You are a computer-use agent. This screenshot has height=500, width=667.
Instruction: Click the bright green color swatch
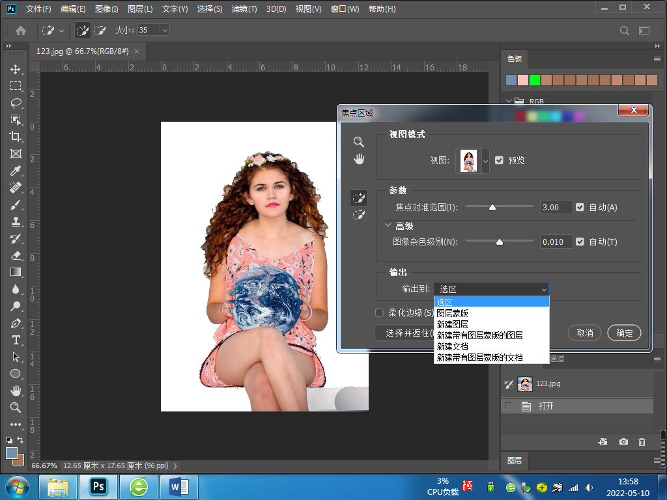[535, 80]
